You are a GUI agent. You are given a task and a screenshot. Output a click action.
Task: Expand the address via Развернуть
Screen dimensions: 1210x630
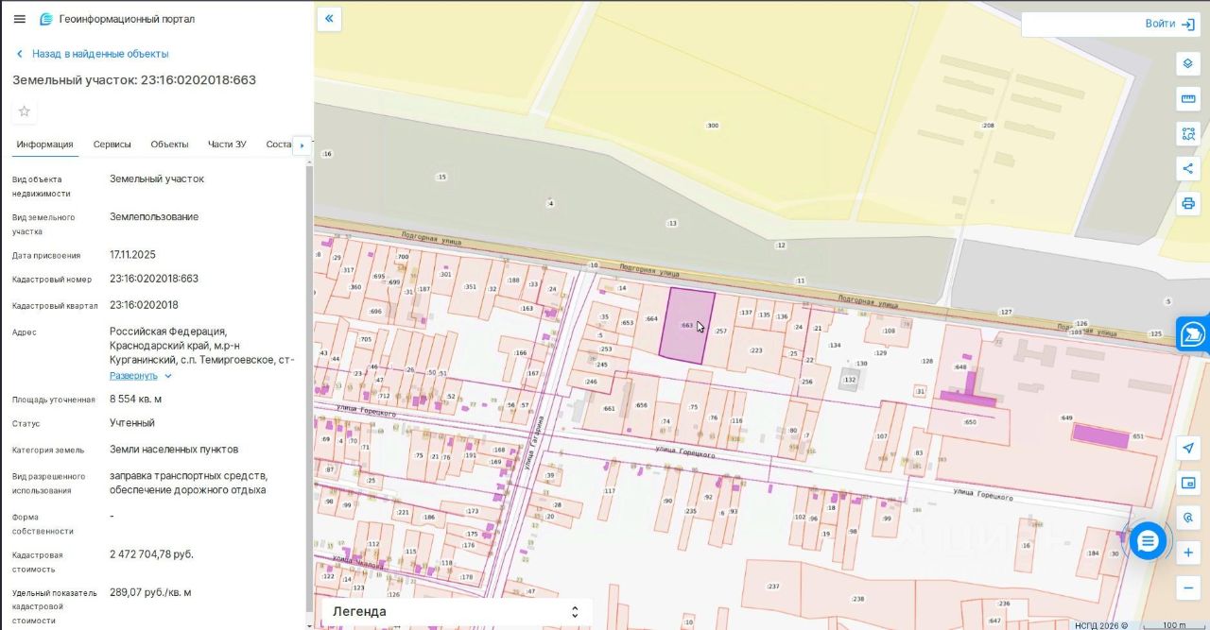tap(141, 376)
